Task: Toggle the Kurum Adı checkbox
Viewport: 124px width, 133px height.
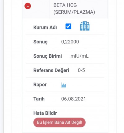Action: (x=69, y=26)
